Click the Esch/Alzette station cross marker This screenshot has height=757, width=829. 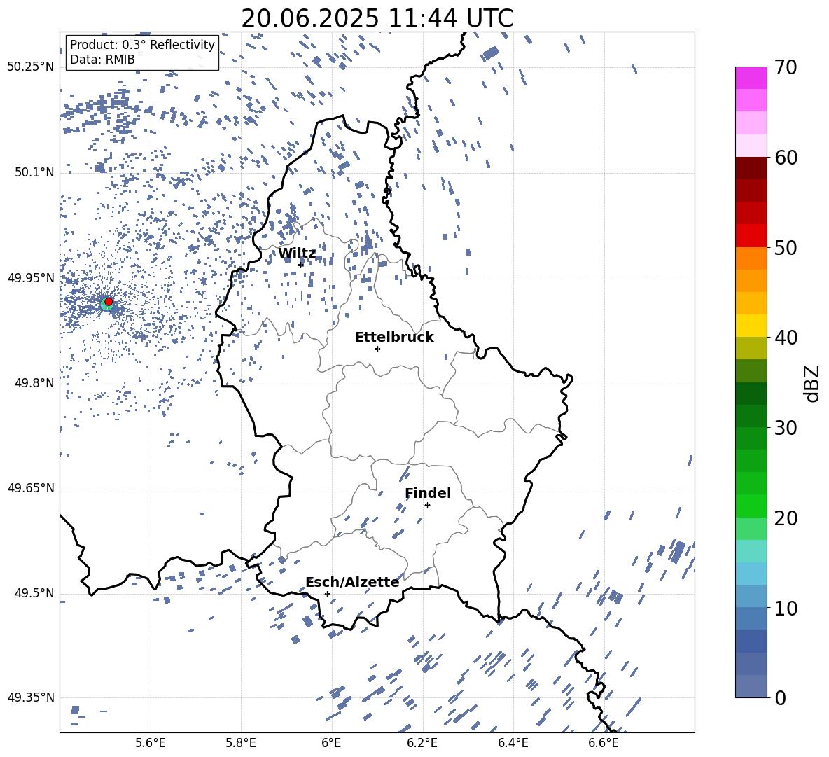tap(327, 594)
